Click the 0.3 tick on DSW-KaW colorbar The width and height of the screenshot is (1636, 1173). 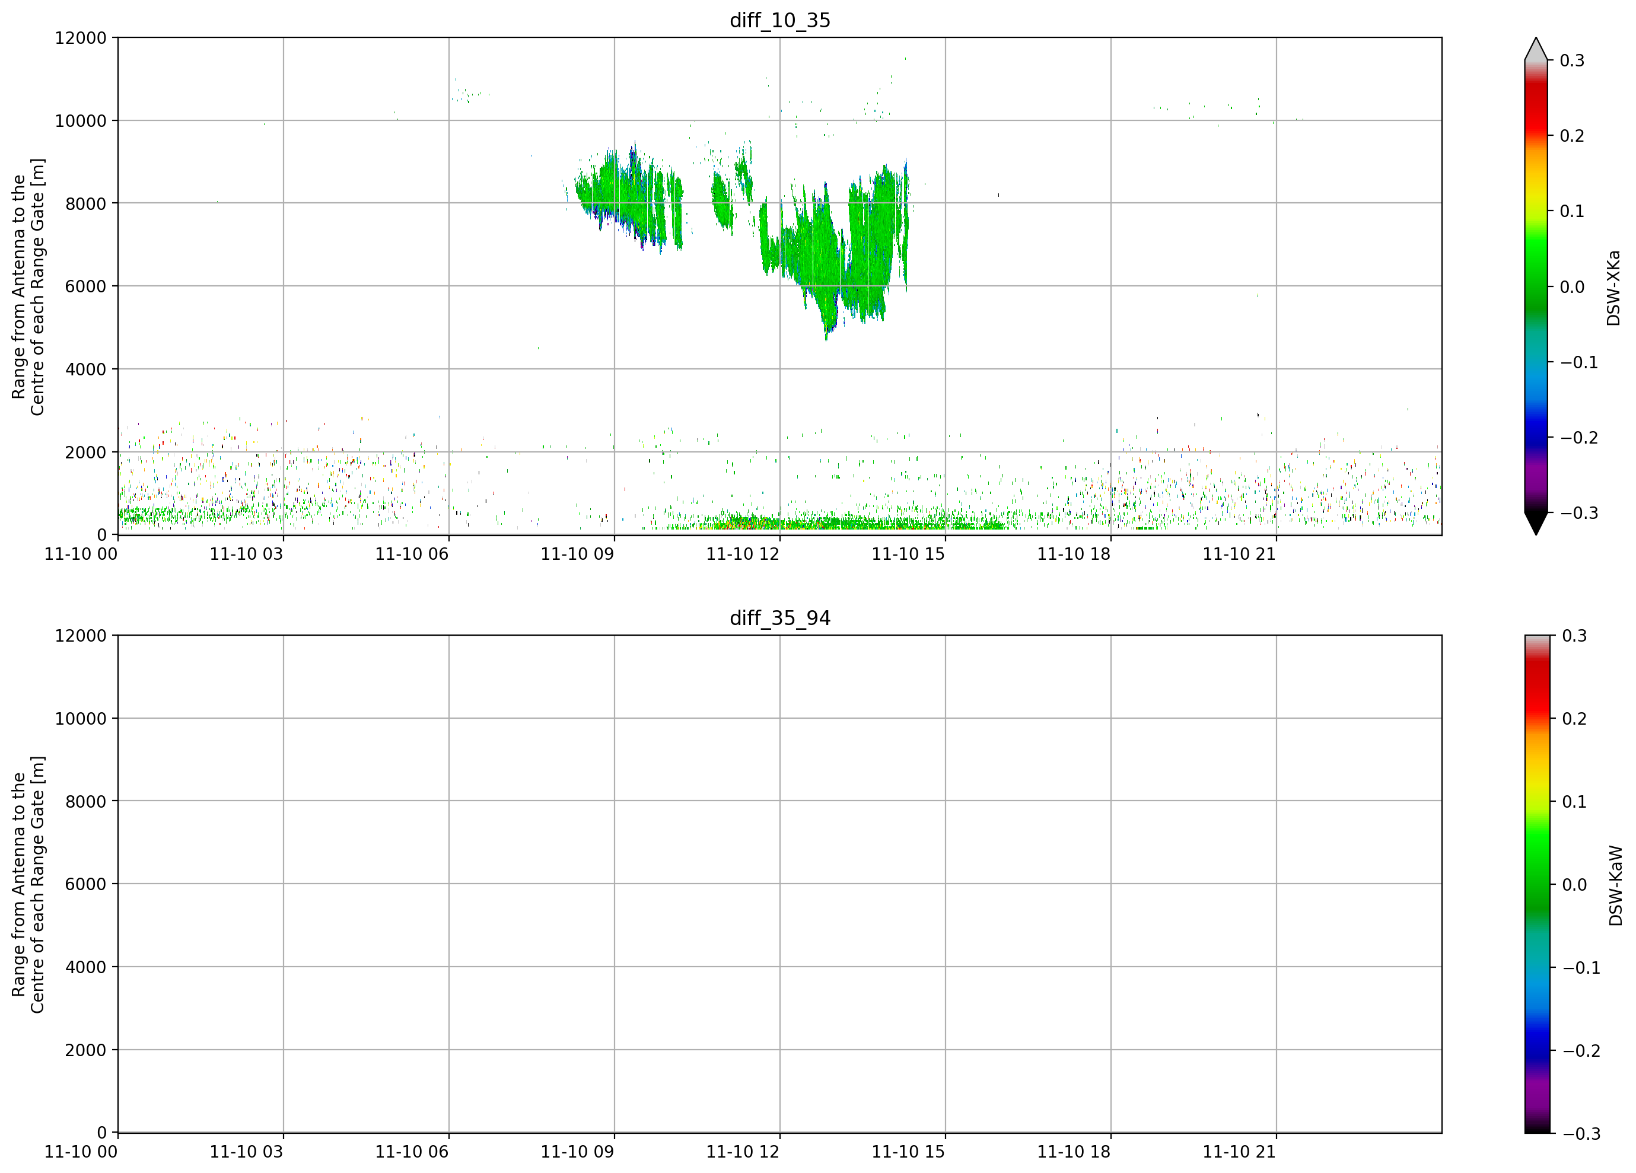click(1575, 635)
